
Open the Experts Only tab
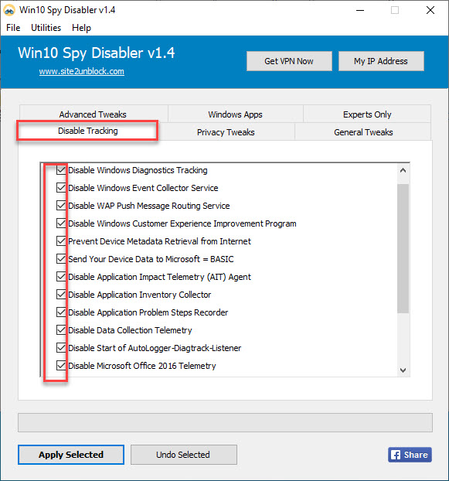click(367, 114)
